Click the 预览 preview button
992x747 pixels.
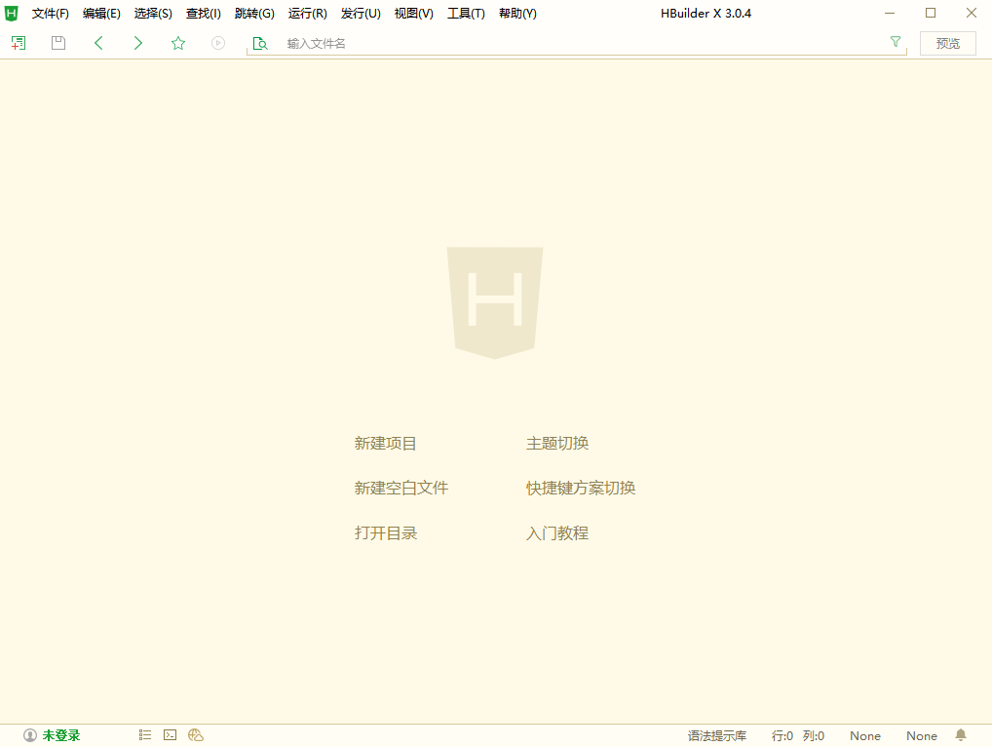(x=948, y=43)
